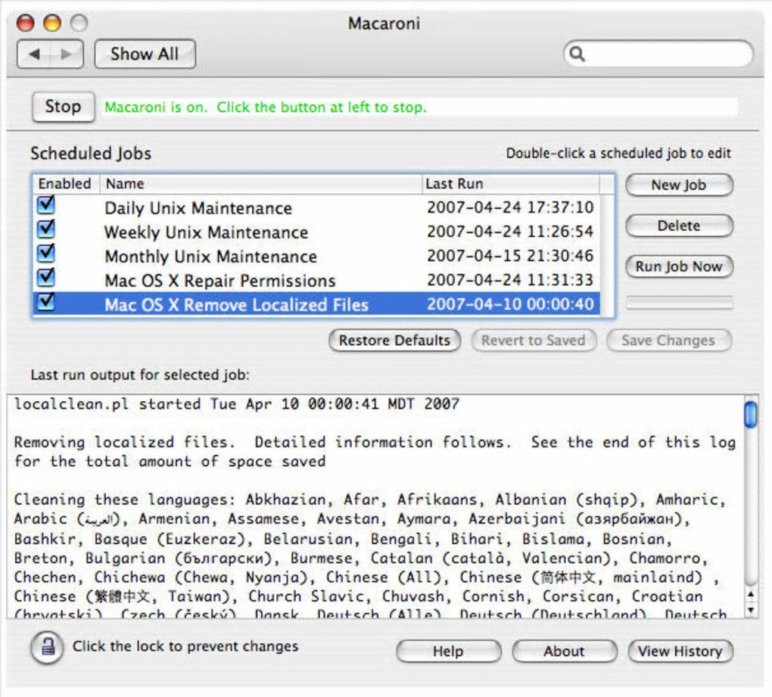772x697 pixels.
Task: Click the Revert to Saved button
Action: point(534,341)
